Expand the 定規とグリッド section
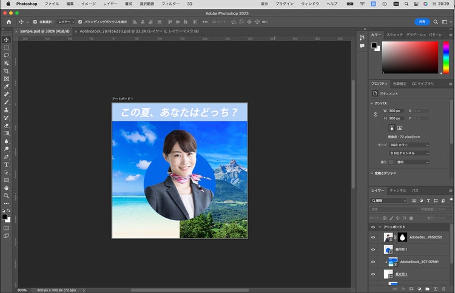This screenshot has width=455, height=293. [372, 173]
